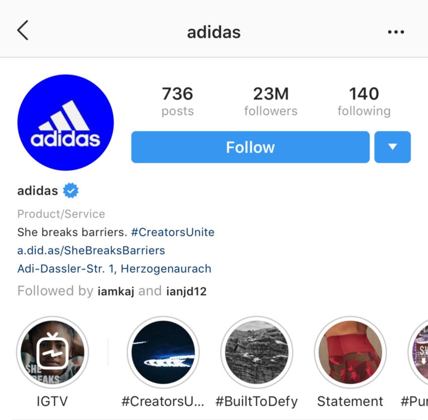Tap the blue verified badge

pyautogui.click(x=71, y=191)
